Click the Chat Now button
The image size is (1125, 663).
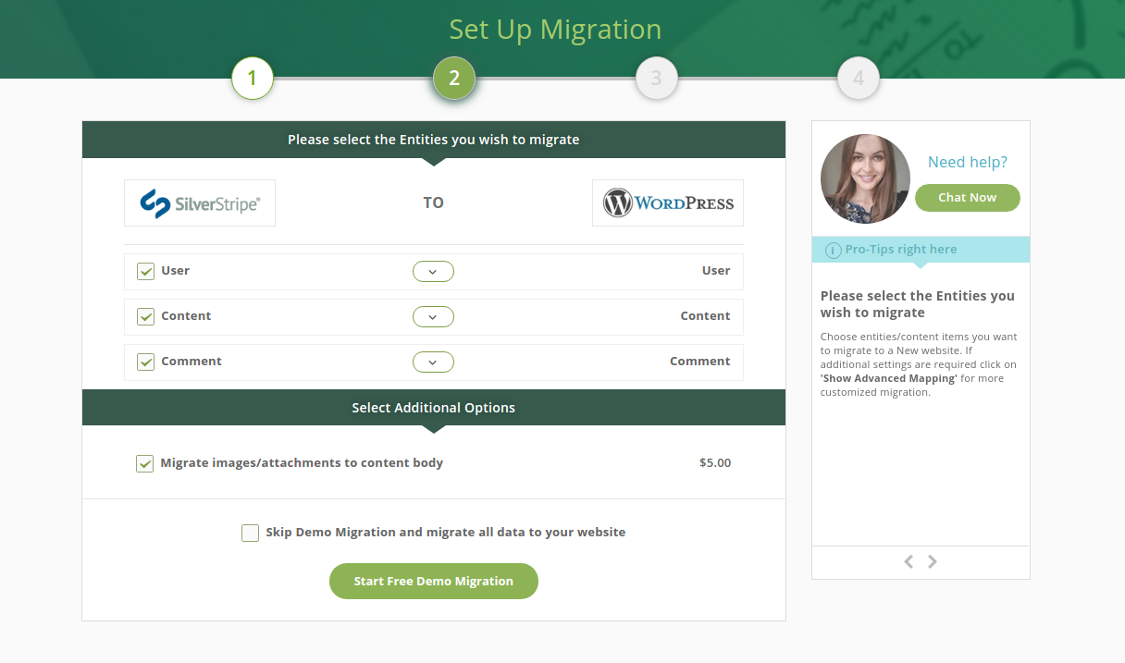[x=968, y=197]
